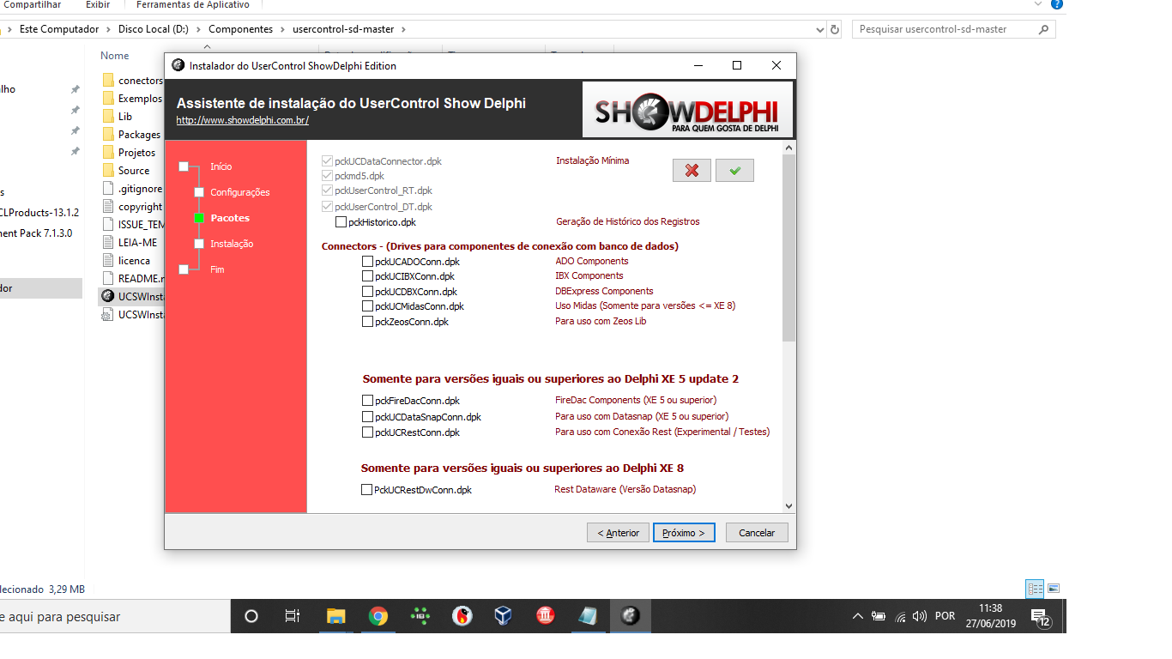
Task: Click the green dots app taskbar icon
Action: tap(420, 616)
